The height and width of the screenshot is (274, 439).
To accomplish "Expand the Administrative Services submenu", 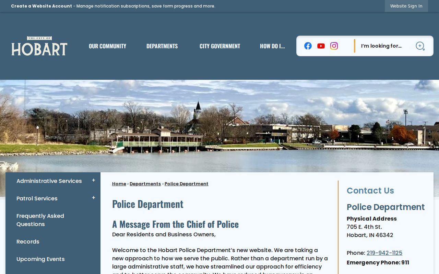I will (93, 180).
